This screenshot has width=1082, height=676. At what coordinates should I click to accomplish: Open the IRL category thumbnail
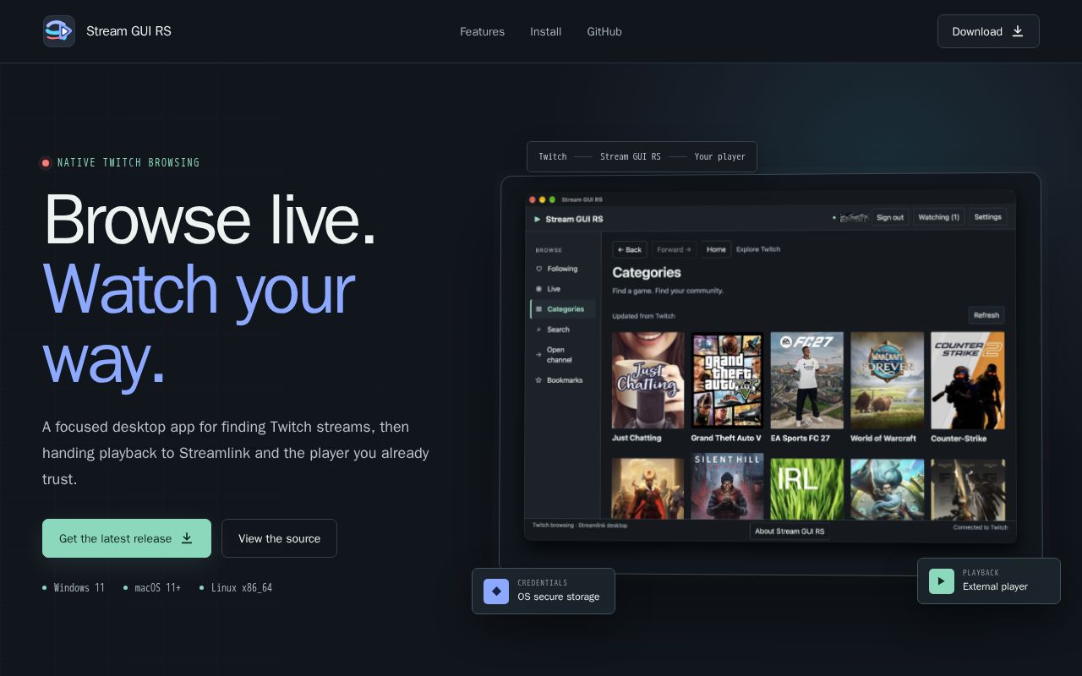pos(806,488)
